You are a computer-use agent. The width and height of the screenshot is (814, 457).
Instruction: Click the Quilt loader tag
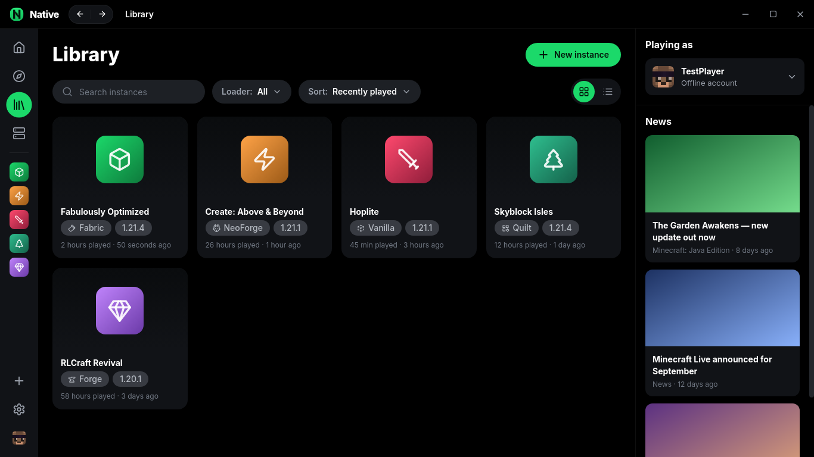point(517,228)
